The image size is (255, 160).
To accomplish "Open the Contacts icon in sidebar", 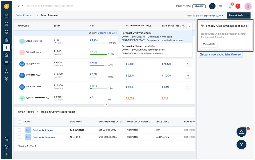I will 6,32.
